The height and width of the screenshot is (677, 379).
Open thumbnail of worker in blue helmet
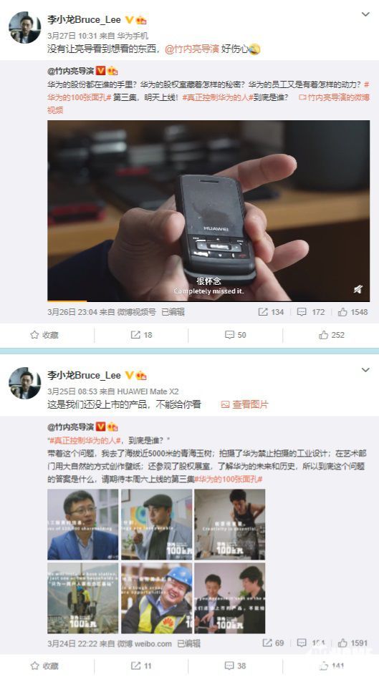click(156, 598)
